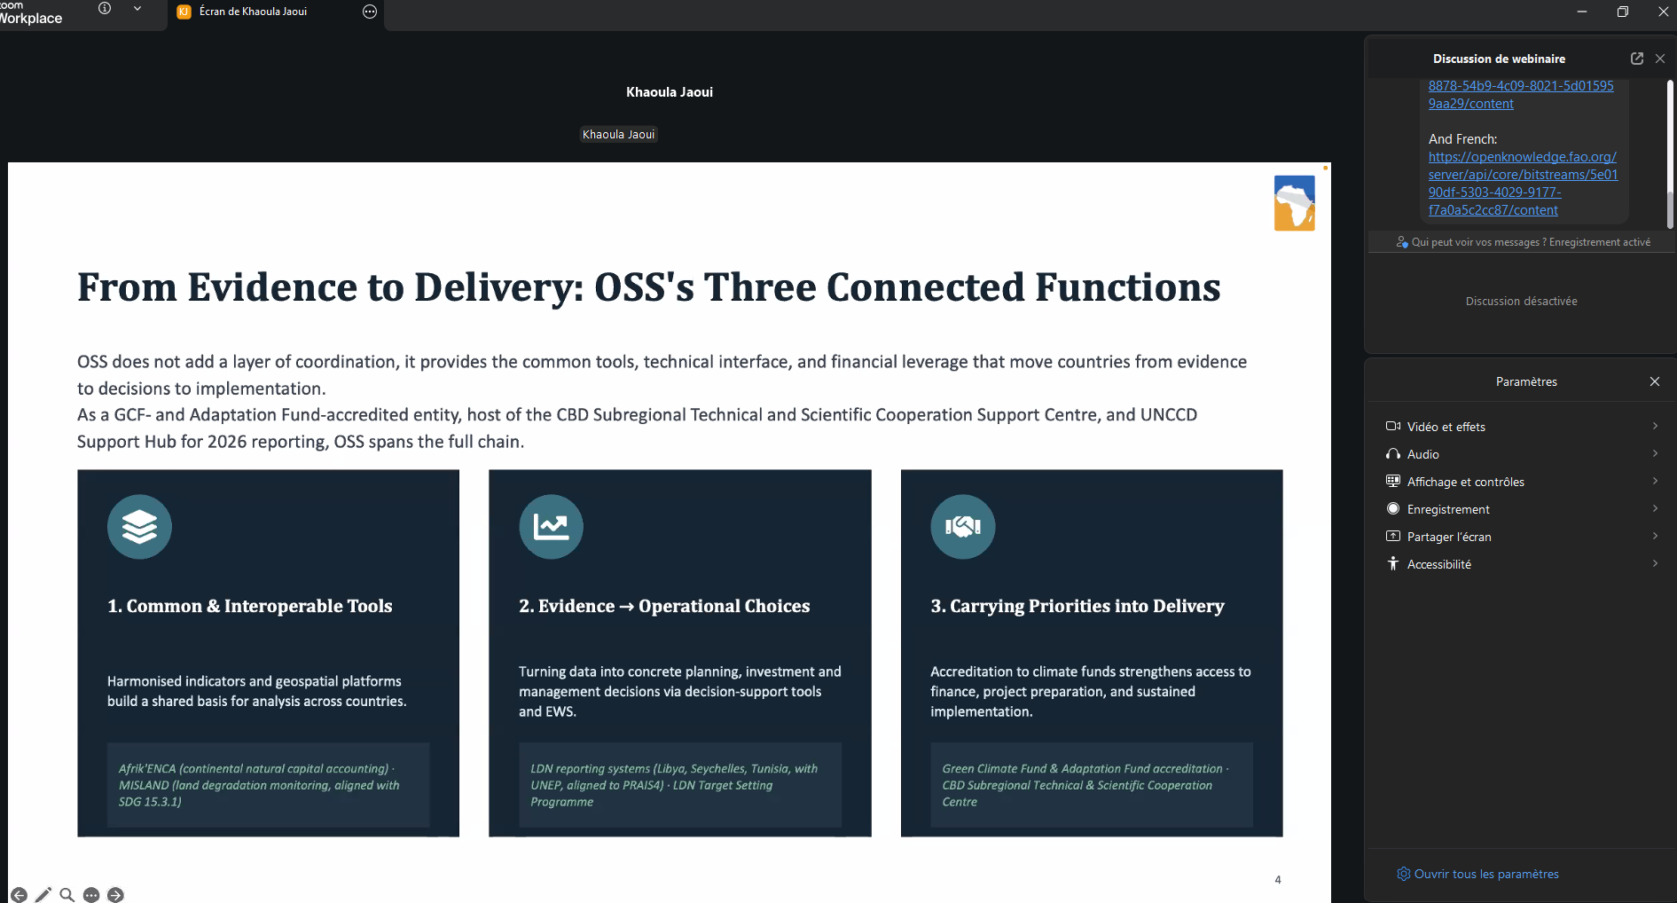Click the chart icon in card 2
This screenshot has width=1677, height=903.
click(551, 527)
